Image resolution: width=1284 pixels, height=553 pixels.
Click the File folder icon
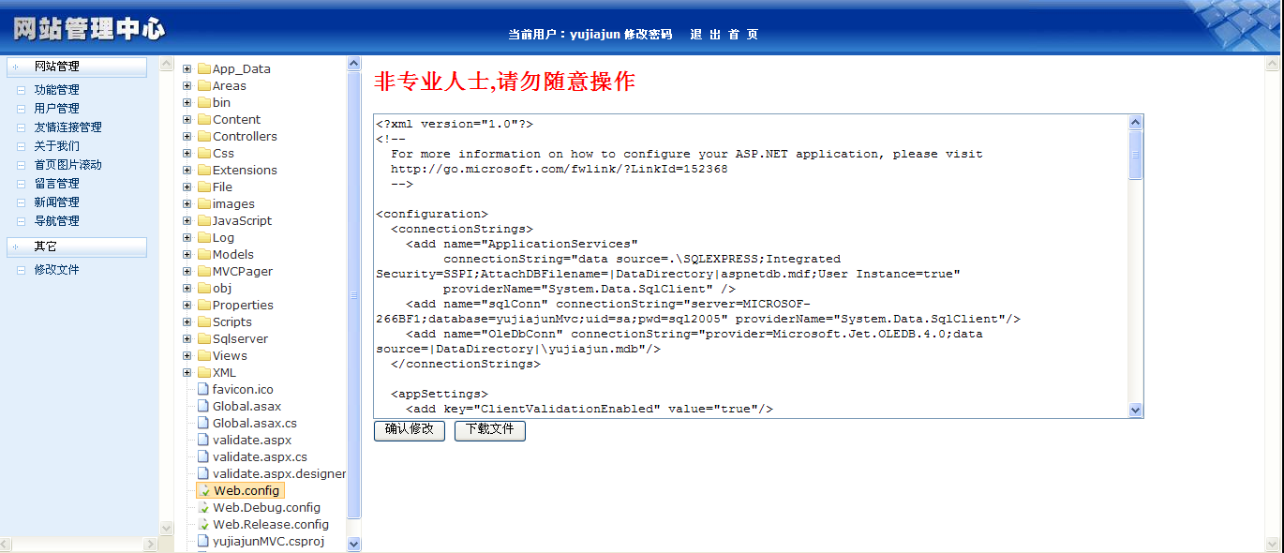coord(203,187)
